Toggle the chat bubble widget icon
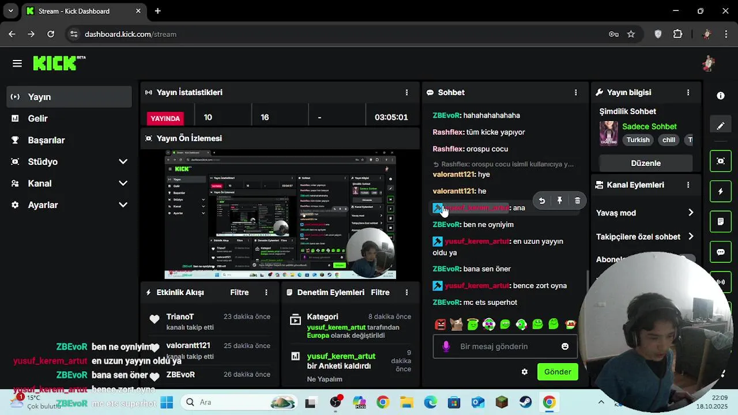Screen dimensions: 738x415 click(x=721, y=252)
